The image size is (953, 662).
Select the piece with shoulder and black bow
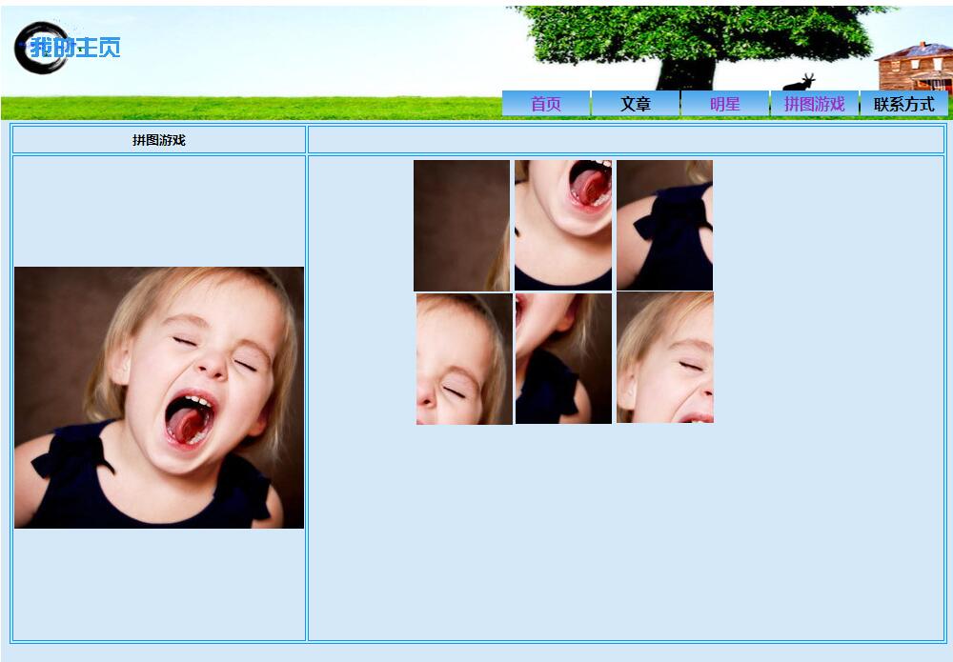coord(664,225)
